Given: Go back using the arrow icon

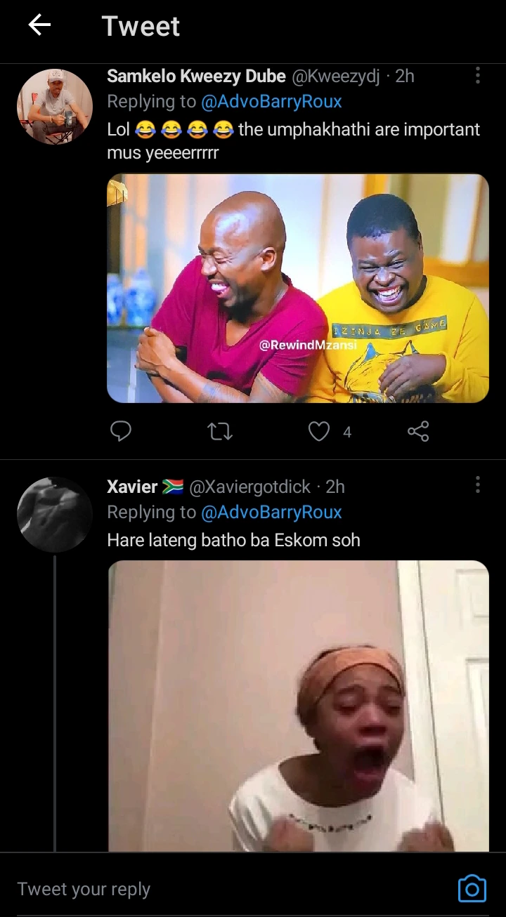Looking at the screenshot, I should click(39, 26).
